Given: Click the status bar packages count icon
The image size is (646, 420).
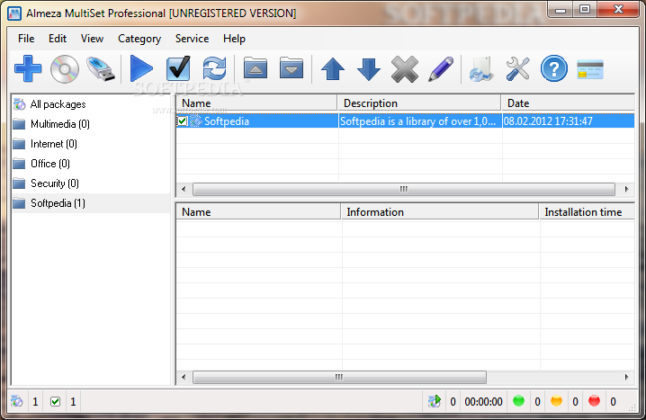Looking at the screenshot, I should tap(17, 401).
